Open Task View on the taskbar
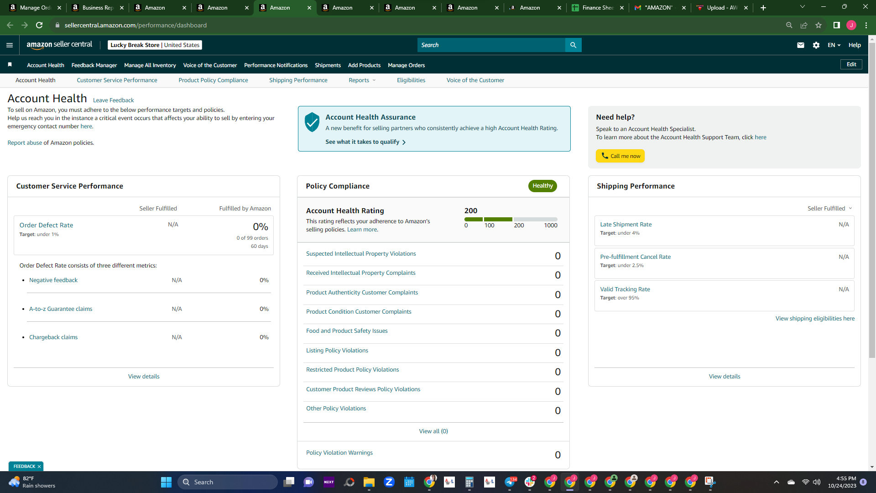876x493 pixels. pyautogui.click(x=289, y=482)
